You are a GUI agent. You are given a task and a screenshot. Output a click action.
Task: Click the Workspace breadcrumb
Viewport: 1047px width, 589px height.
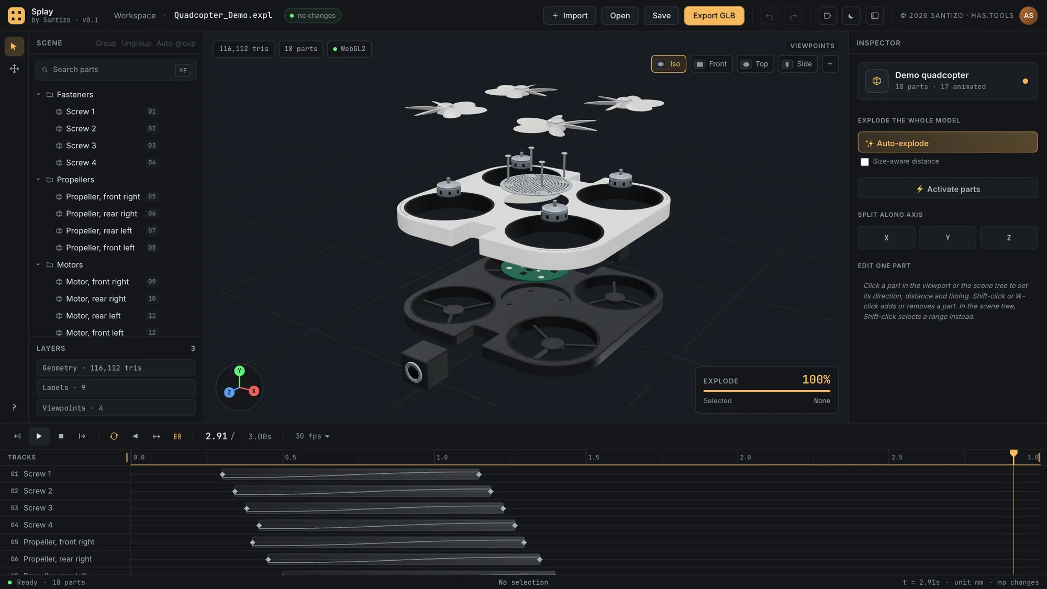135,16
